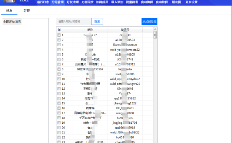Screen dimensions: 232x143
Task: Click the scroll up arrow of the friend list
Action: coord(155,29)
